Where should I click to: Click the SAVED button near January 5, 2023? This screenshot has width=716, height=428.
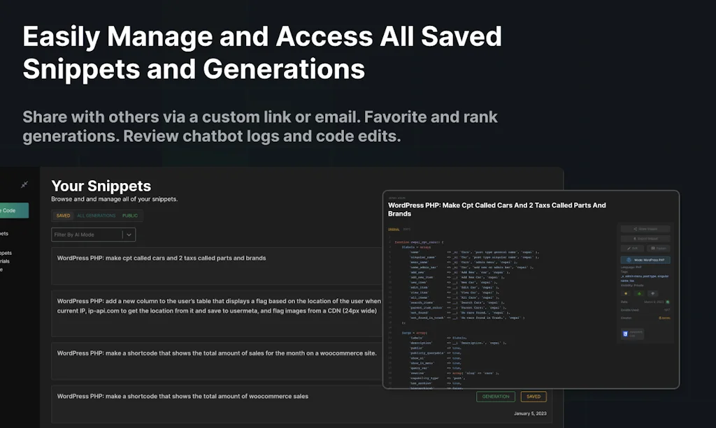click(x=534, y=396)
